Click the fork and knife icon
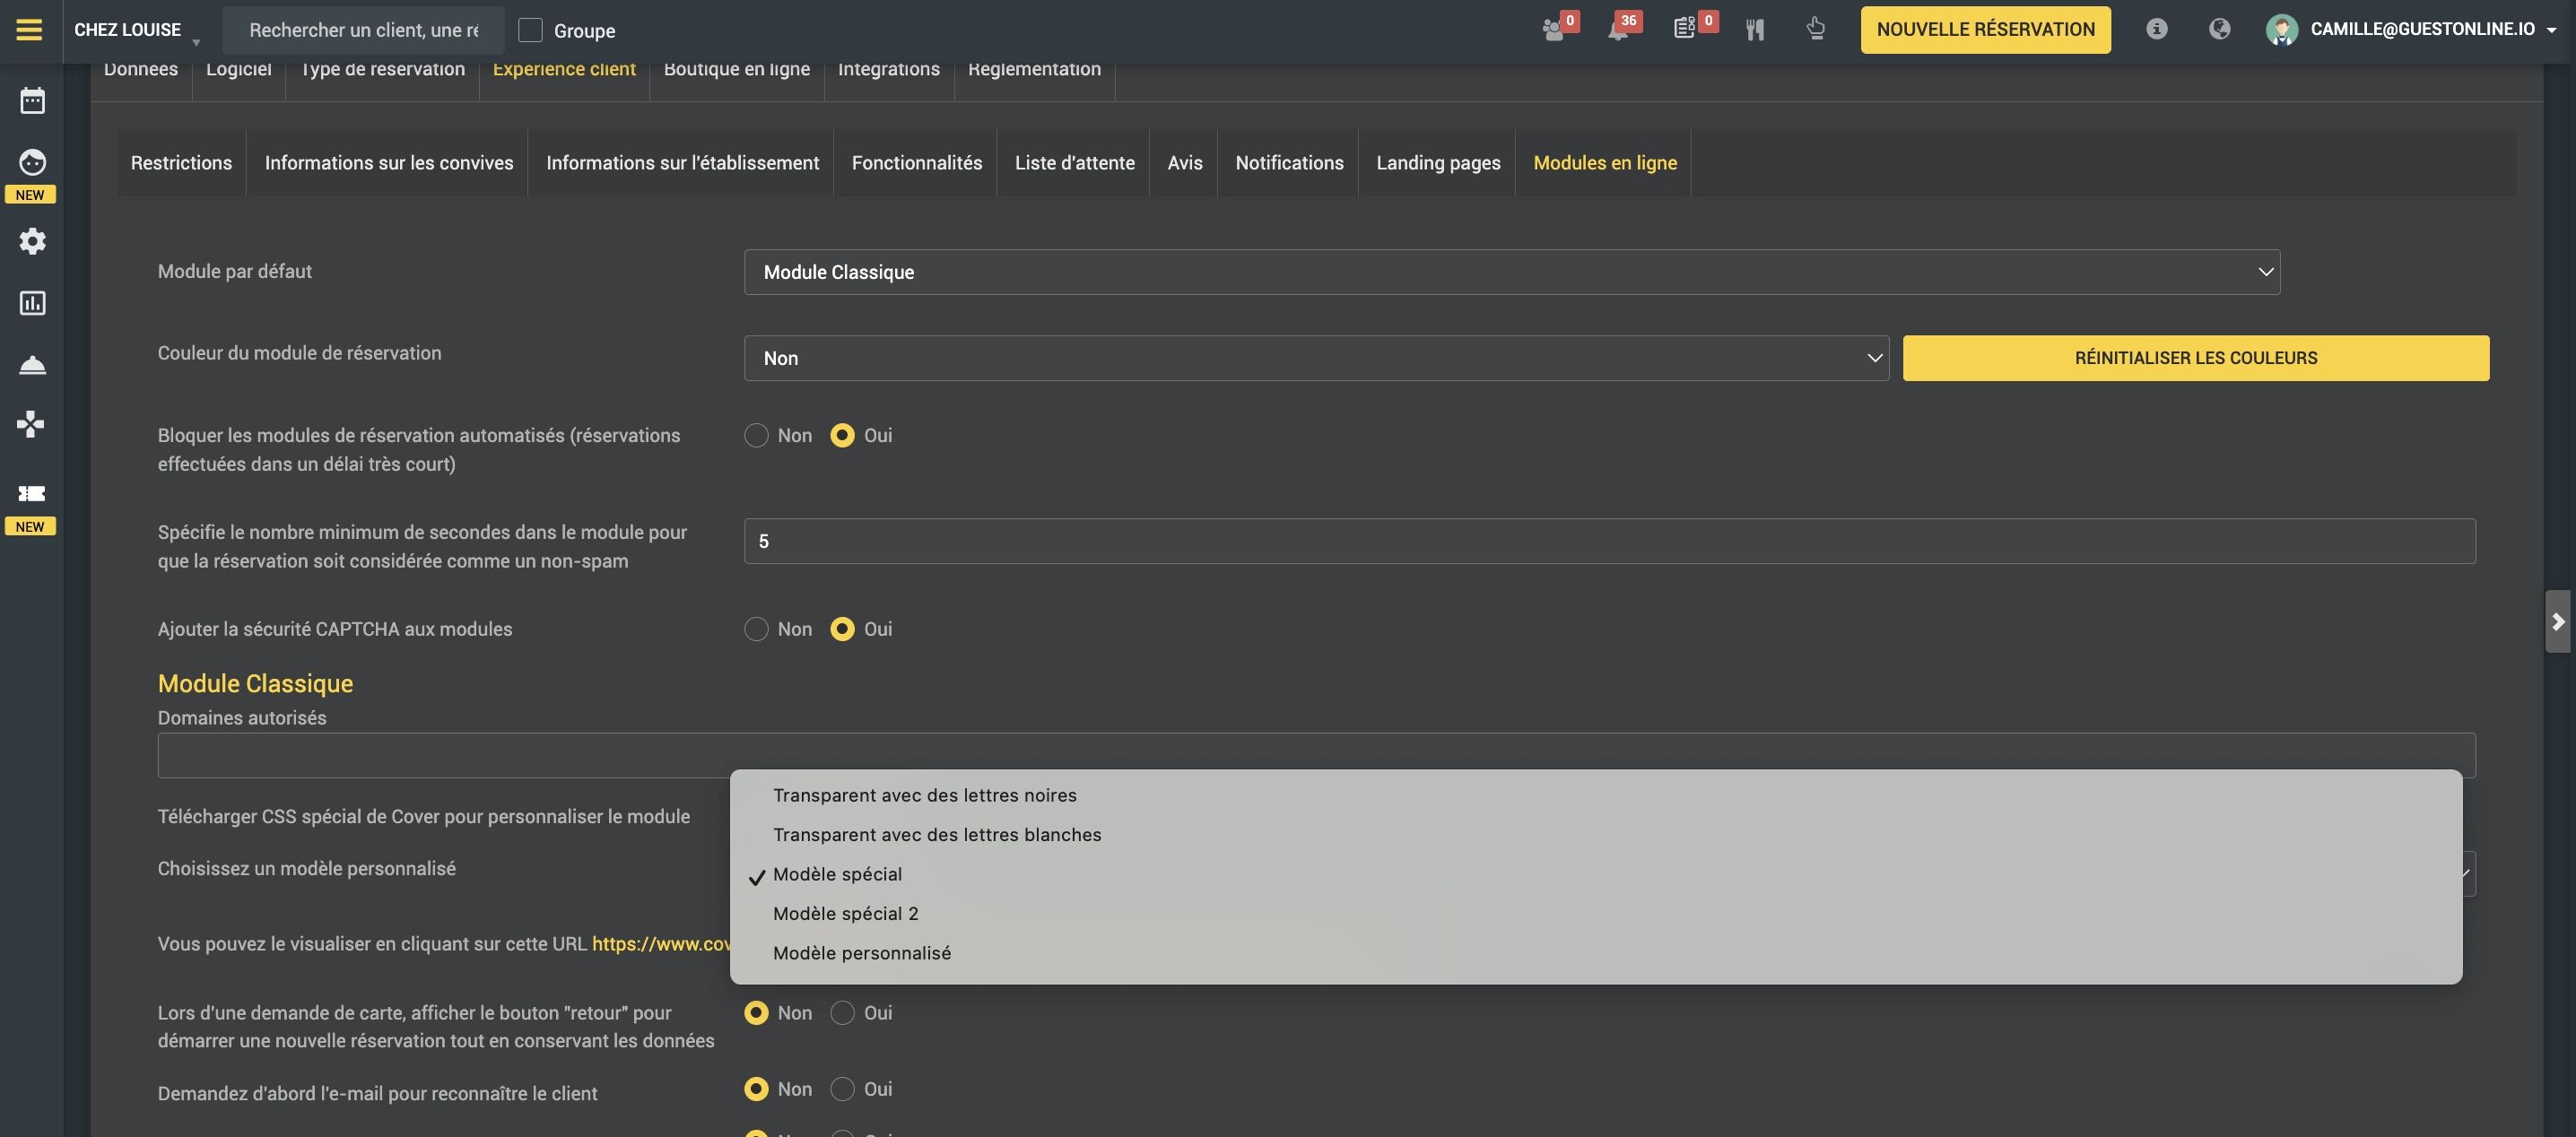The height and width of the screenshot is (1137, 2576). pos(1754,30)
